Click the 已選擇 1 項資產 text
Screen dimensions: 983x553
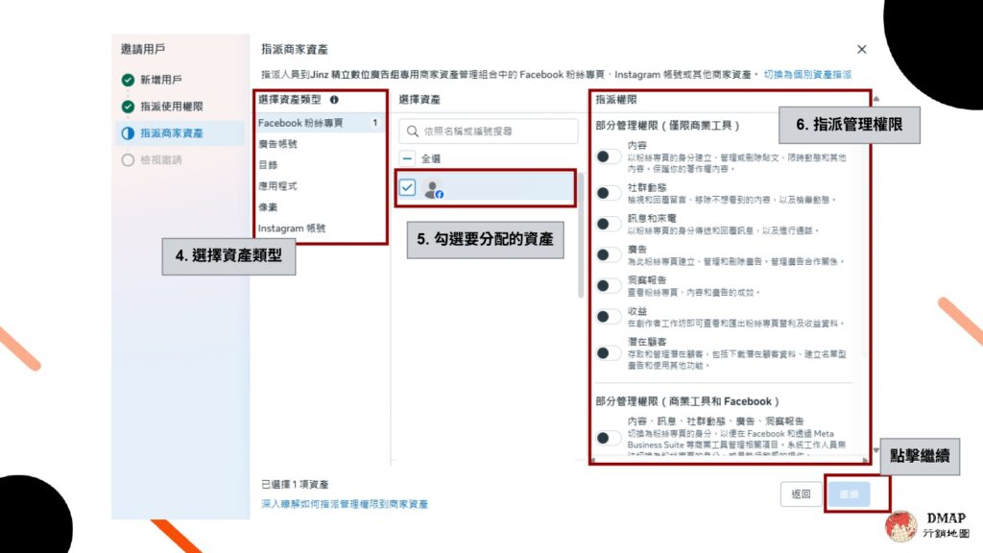point(295,484)
